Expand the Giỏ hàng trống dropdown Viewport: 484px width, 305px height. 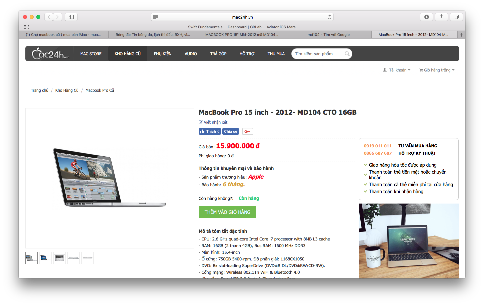(437, 70)
